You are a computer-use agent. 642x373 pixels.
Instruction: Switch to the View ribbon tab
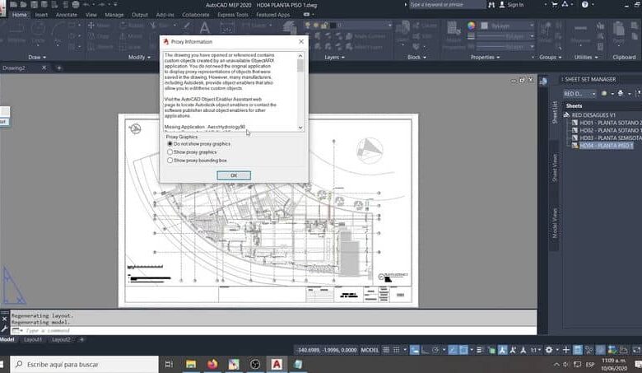click(91, 15)
